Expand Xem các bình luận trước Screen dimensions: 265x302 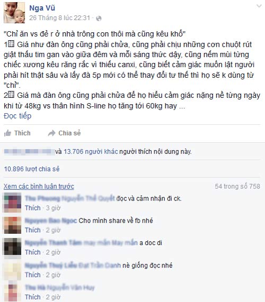[39, 186]
